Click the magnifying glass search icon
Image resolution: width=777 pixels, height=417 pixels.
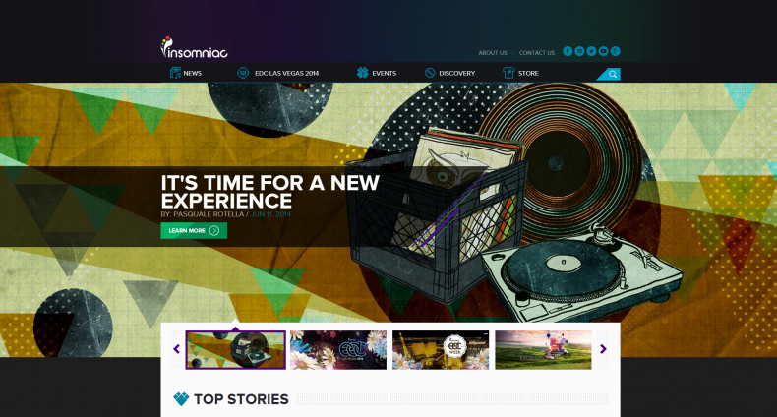click(x=613, y=75)
